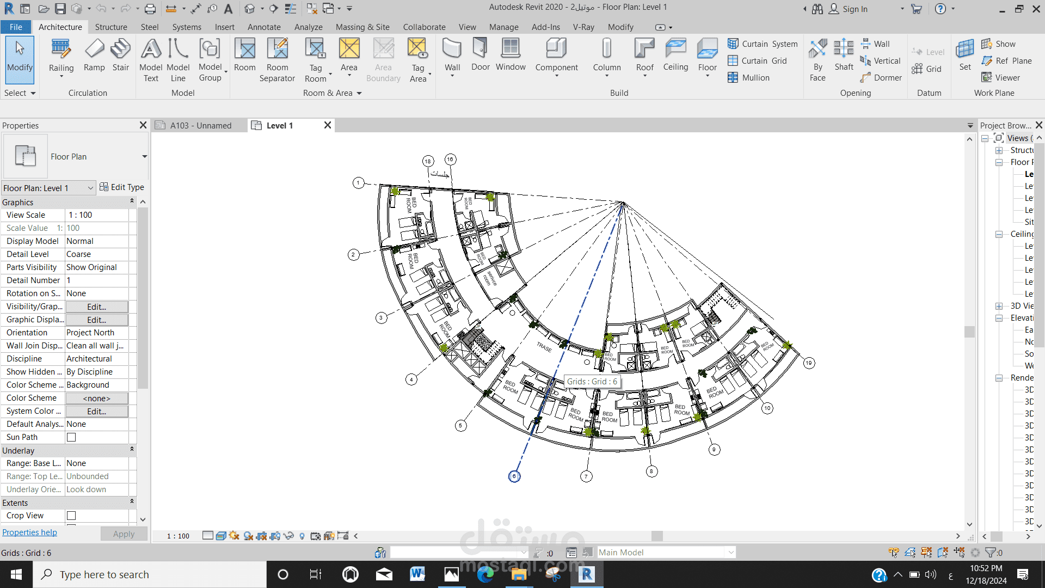This screenshot has width=1045, height=588.
Task: Click the Visibility/Graphics Edit button
Action: click(x=96, y=307)
